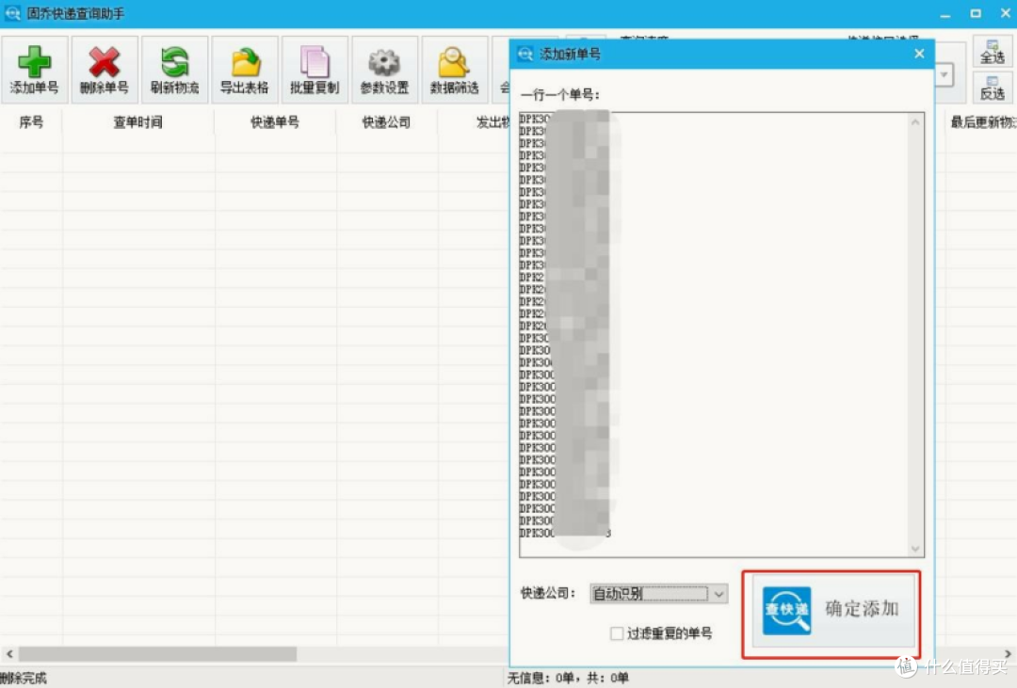The image size is (1017, 688).
Task: Click 反选 invert selection icon
Action: click(993, 87)
